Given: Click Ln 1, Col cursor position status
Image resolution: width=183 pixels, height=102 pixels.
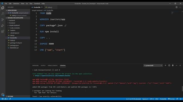Looking at the screenshot, I should [x=134, y=99].
